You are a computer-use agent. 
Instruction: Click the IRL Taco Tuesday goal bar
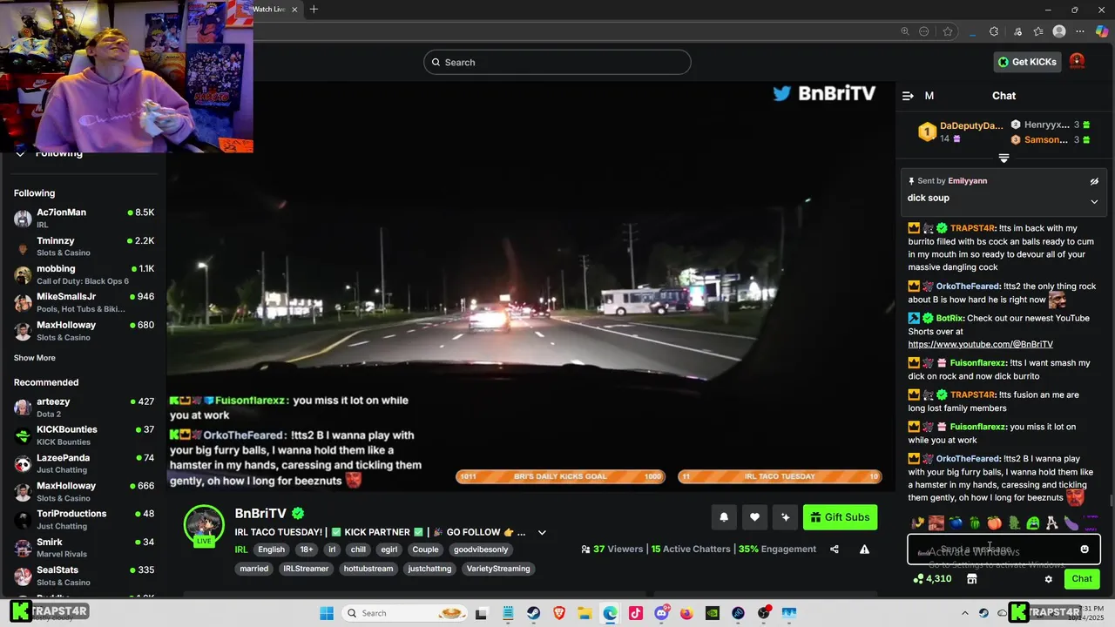(780, 476)
